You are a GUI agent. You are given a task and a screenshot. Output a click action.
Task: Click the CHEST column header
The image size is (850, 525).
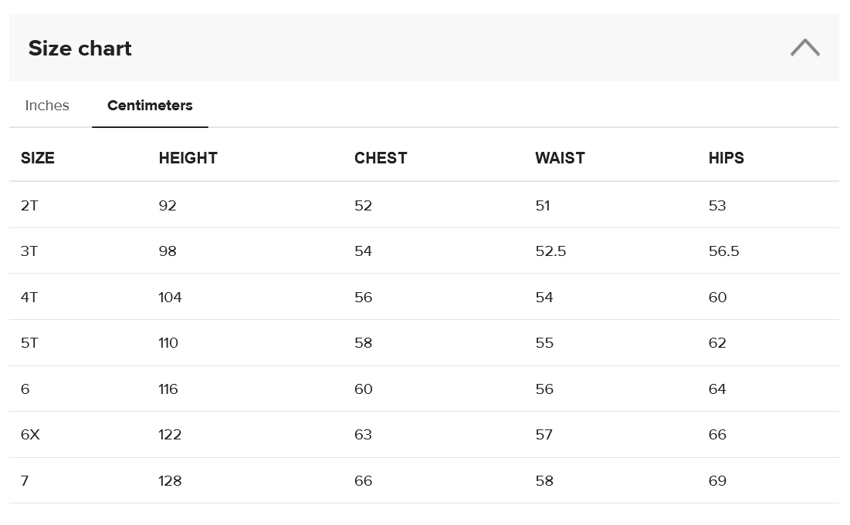381,158
